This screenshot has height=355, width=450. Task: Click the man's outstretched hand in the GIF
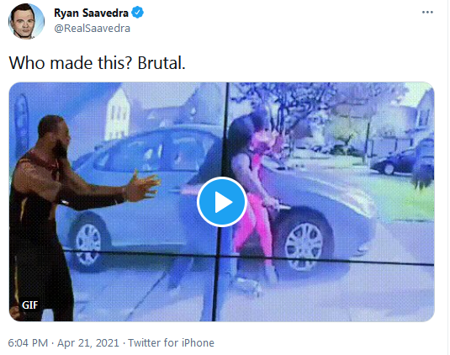click(x=144, y=186)
